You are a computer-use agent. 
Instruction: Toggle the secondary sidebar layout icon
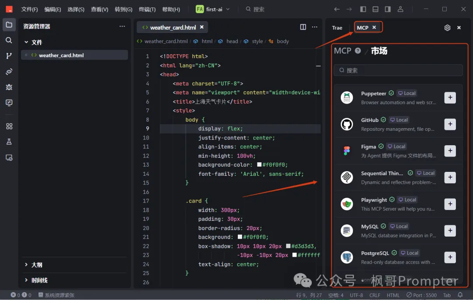pos(388,9)
